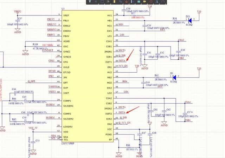Click the ISETA label at pin ISET2

(x=122, y=112)
